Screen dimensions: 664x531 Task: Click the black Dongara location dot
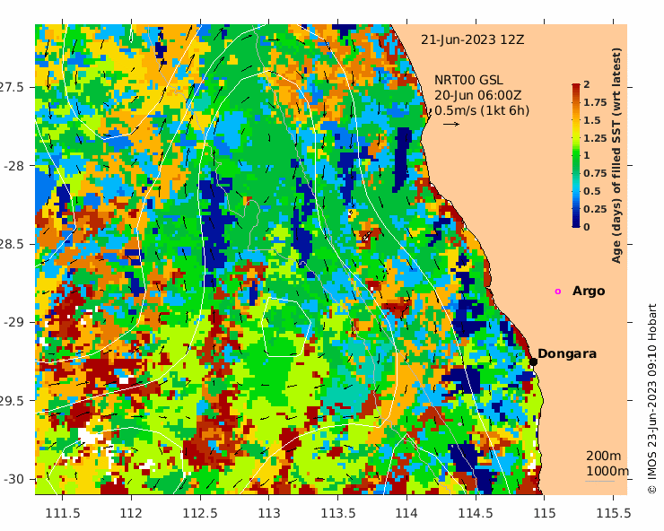533,361
